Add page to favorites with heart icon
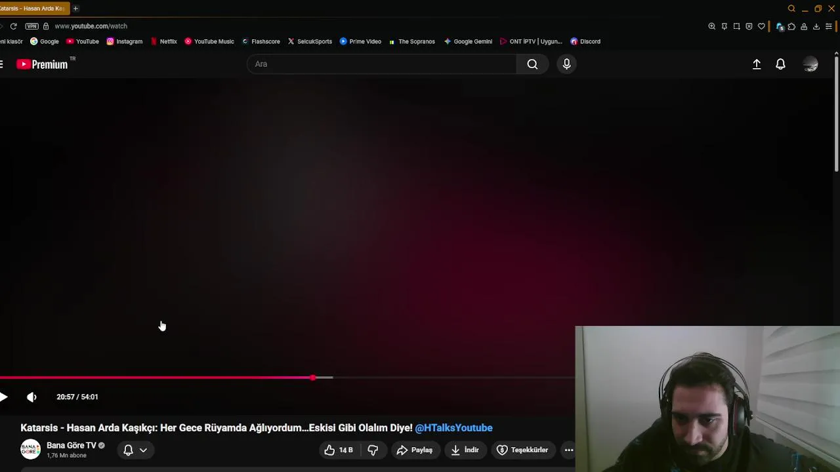 tap(761, 26)
